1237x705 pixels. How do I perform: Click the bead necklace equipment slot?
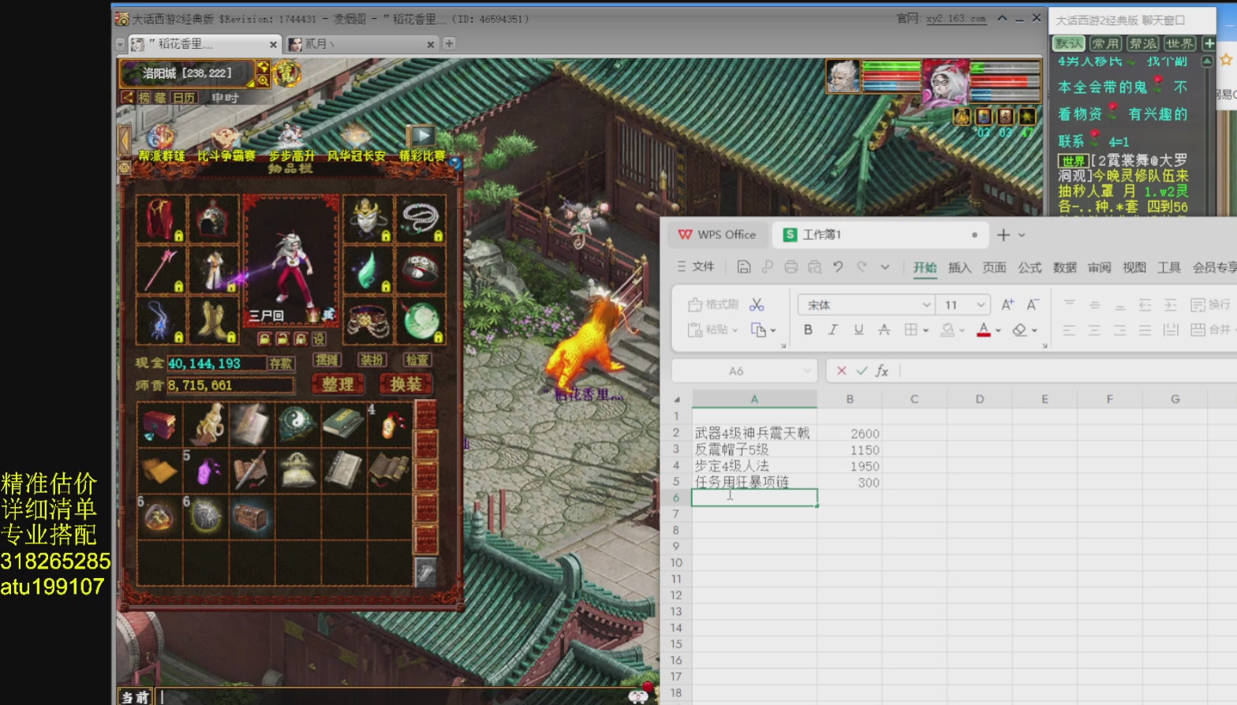(x=420, y=218)
